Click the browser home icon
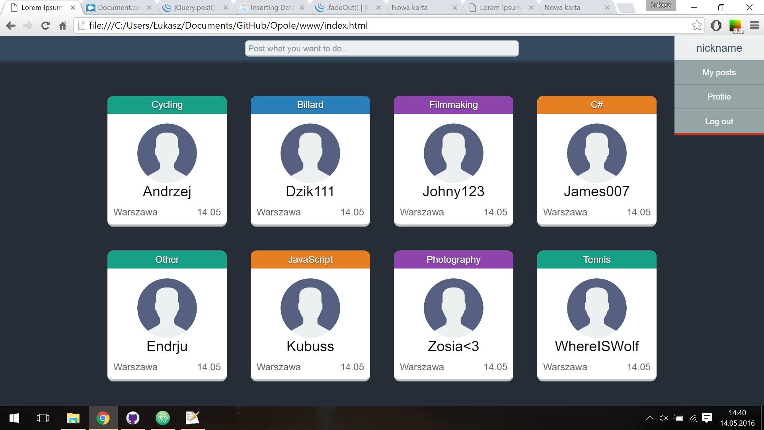The height and width of the screenshot is (430, 764). coord(62,26)
